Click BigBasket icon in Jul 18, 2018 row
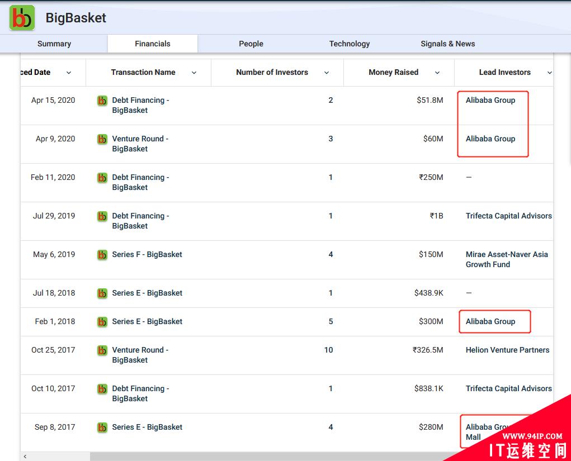The width and height of the screenshot is (571, 461). (102, 293)
